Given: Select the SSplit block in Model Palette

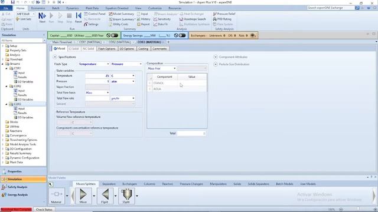Looking at the screenshot, I should (126, 196).
